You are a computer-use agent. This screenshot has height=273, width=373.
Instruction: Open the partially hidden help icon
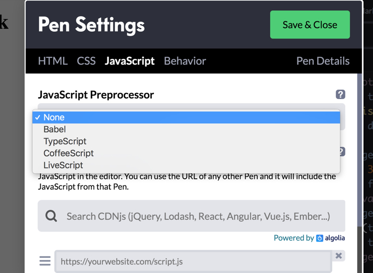pyautogui.click(x=342, y=152)
